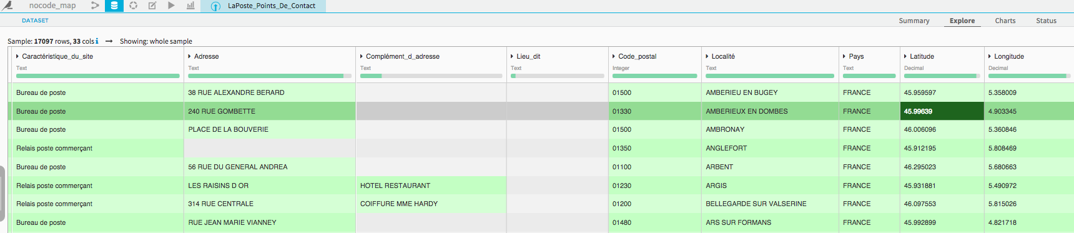This screenshot has width=1074, height=233.
Task: Expand the Lieu_dit column menu
Action: click(512, 56)
